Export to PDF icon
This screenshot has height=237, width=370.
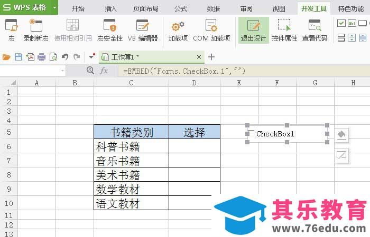tap(30, 57)
